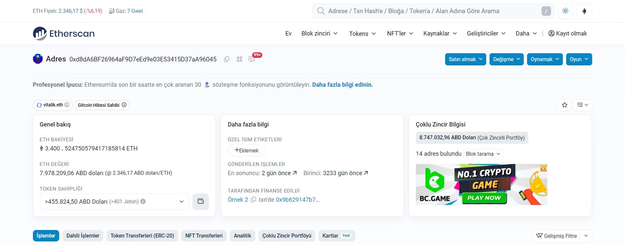Click the +Eklemek private tag button

[246, 150]
